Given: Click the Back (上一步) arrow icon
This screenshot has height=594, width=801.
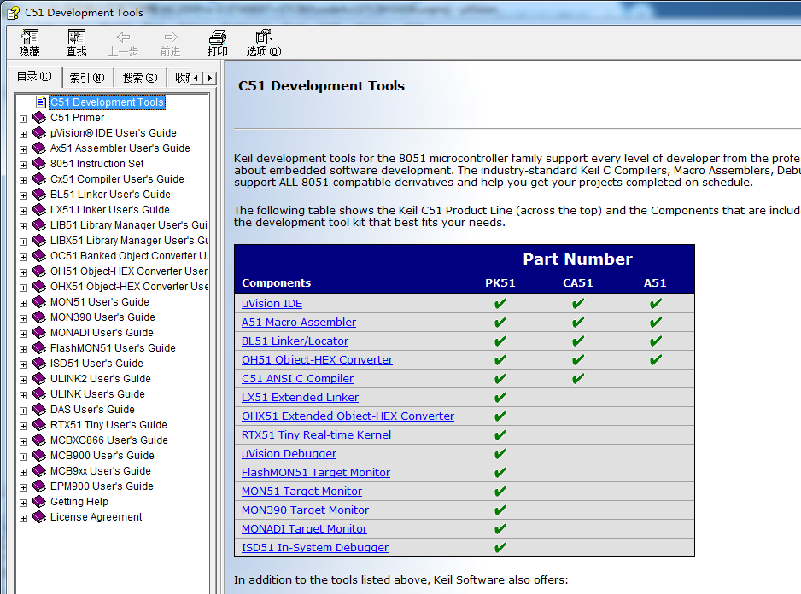Looking at the screenshot, I should 123,37.
